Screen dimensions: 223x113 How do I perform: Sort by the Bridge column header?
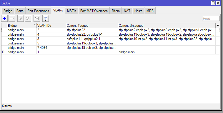click(x=22, y=26)
